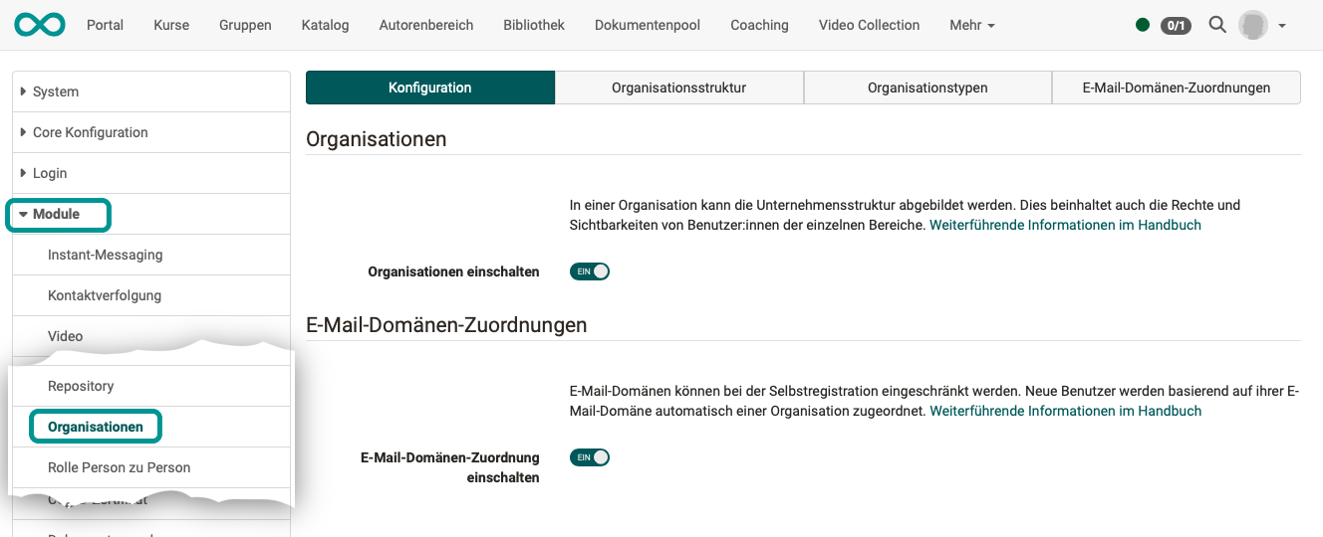Select Instant-Messaging in module list
The height and width of the screenshot is (537, 1323).
pyautogui.click(x=151, y=255)
